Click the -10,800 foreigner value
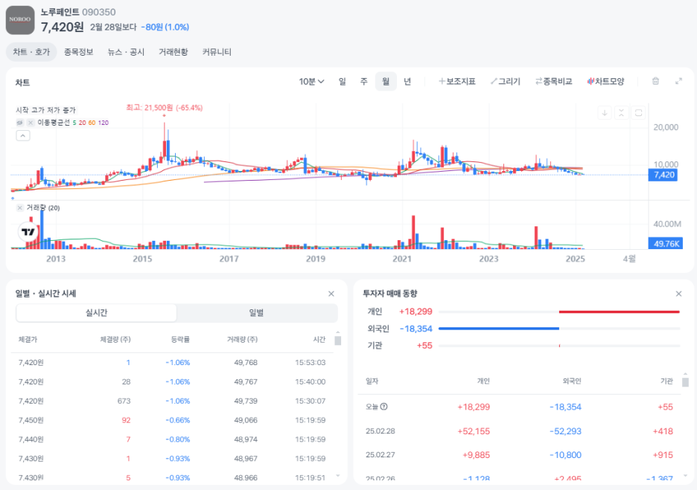The image size is (697, 490). [x=565, y=455]
